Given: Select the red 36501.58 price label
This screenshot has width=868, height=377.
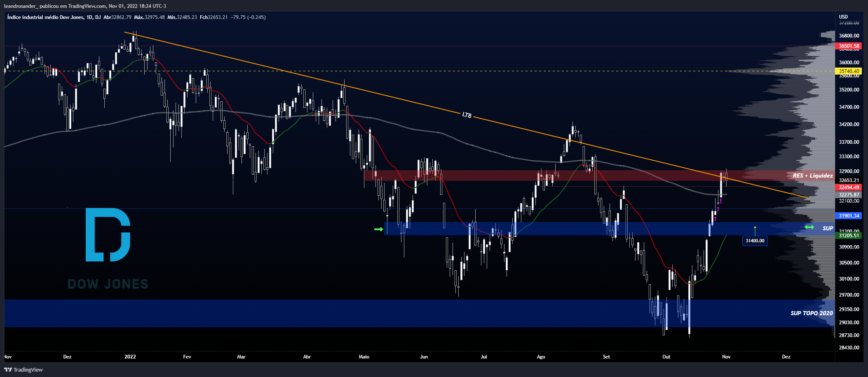Looking at the screenshot, I should (849, 46).
